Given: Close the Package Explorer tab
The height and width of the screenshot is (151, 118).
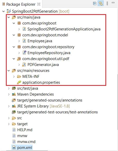Looking at the screenshot, I should tap(39, 4).
